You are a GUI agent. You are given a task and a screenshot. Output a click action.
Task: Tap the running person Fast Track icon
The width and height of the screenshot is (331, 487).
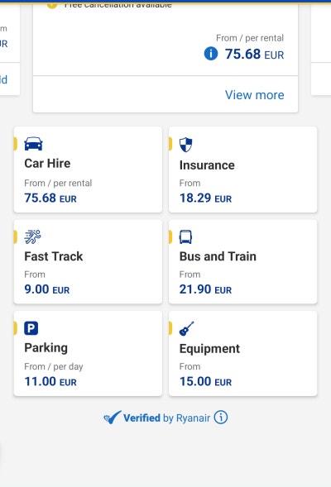[x=32, y=236]
